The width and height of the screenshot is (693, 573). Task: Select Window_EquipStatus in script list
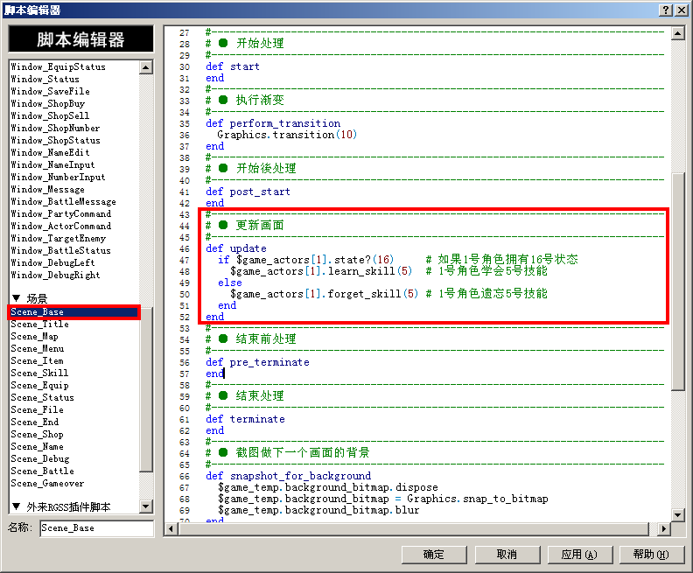click(58, 67)
